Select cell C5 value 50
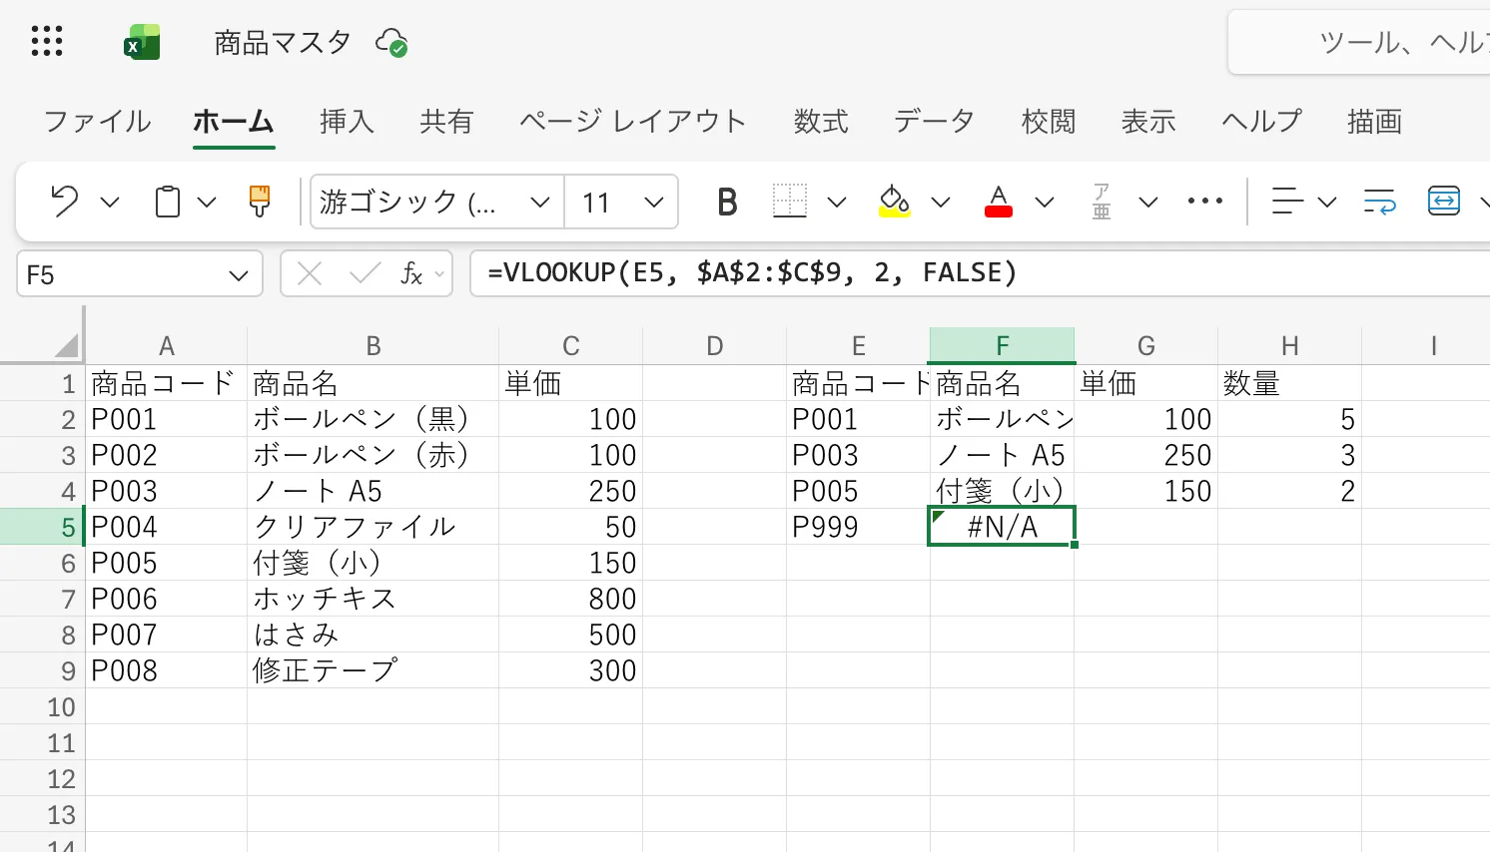 coord(570,527)
